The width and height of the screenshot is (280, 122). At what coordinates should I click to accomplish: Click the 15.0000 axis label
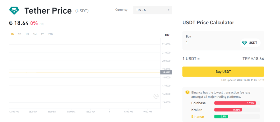(x=166, y=102)
